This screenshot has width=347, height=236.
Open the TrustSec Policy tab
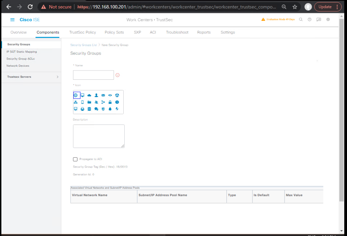coord(83,32)
